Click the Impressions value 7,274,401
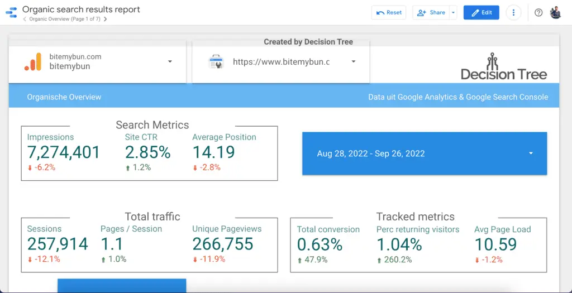Viewport: 572px width, 293px height. (x=64, y=152)
